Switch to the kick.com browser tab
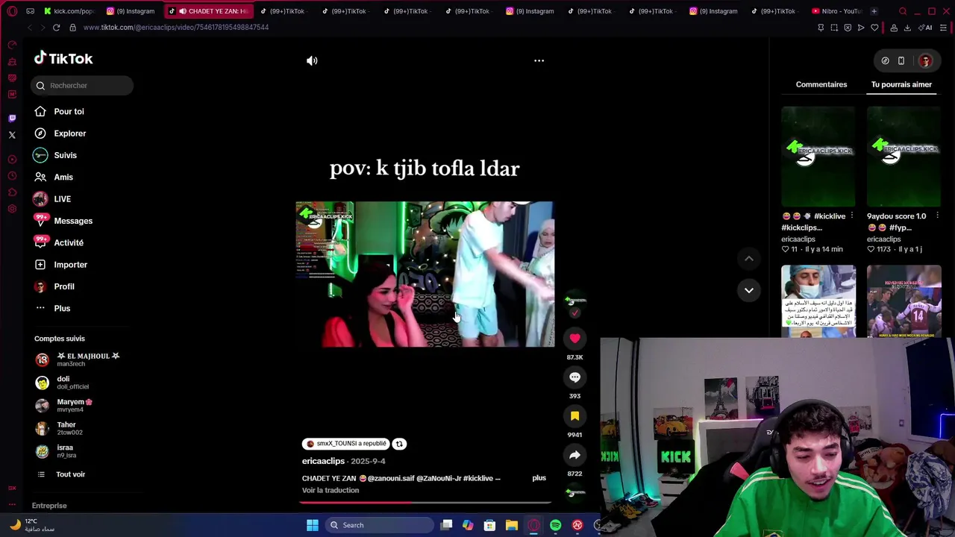The height and width of the screenshot is (537, 955). click(69, 11)
